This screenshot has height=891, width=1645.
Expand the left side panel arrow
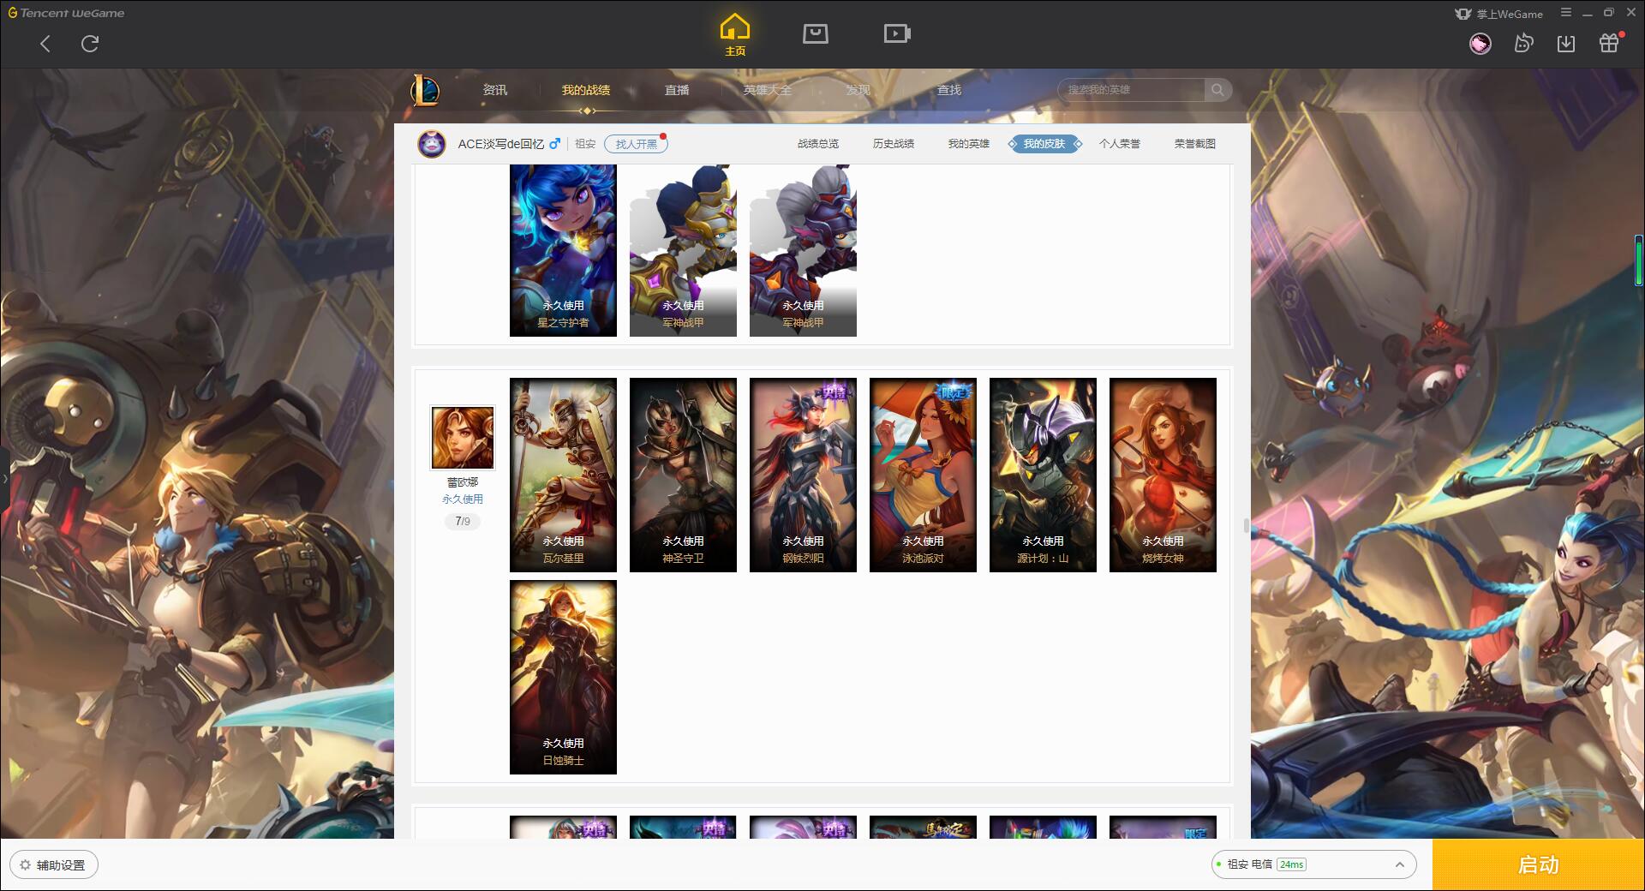(4, 478)
